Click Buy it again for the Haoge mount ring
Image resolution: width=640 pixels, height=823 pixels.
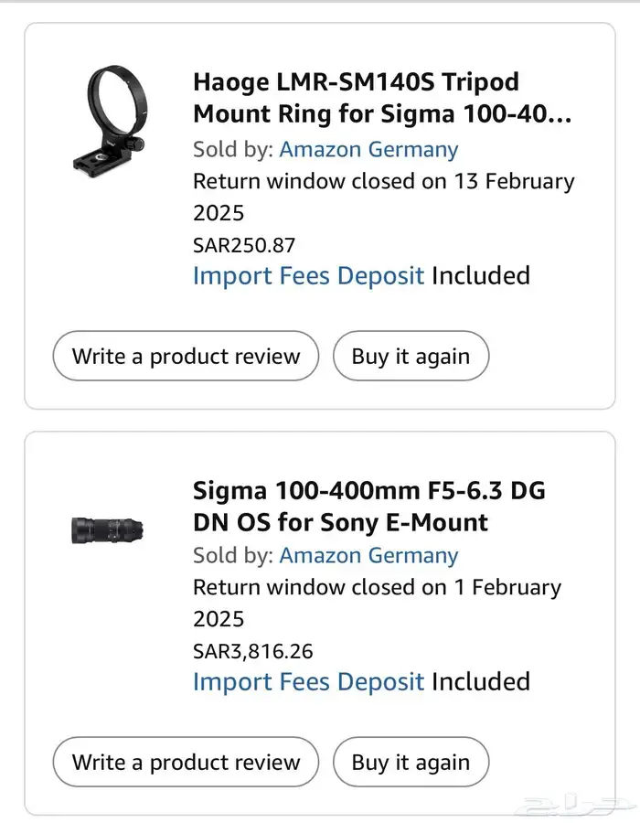tap(411, 356)
